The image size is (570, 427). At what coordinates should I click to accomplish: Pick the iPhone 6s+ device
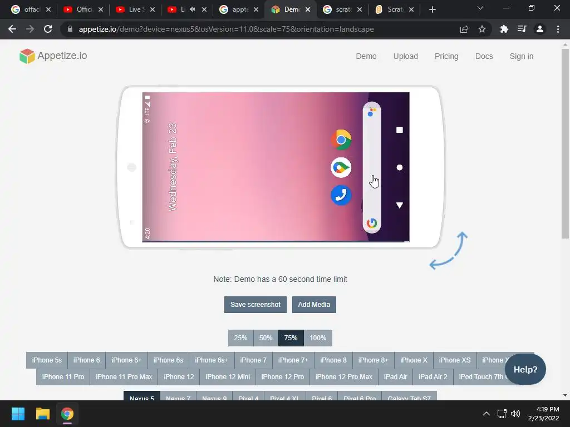(x=212, y=360)
